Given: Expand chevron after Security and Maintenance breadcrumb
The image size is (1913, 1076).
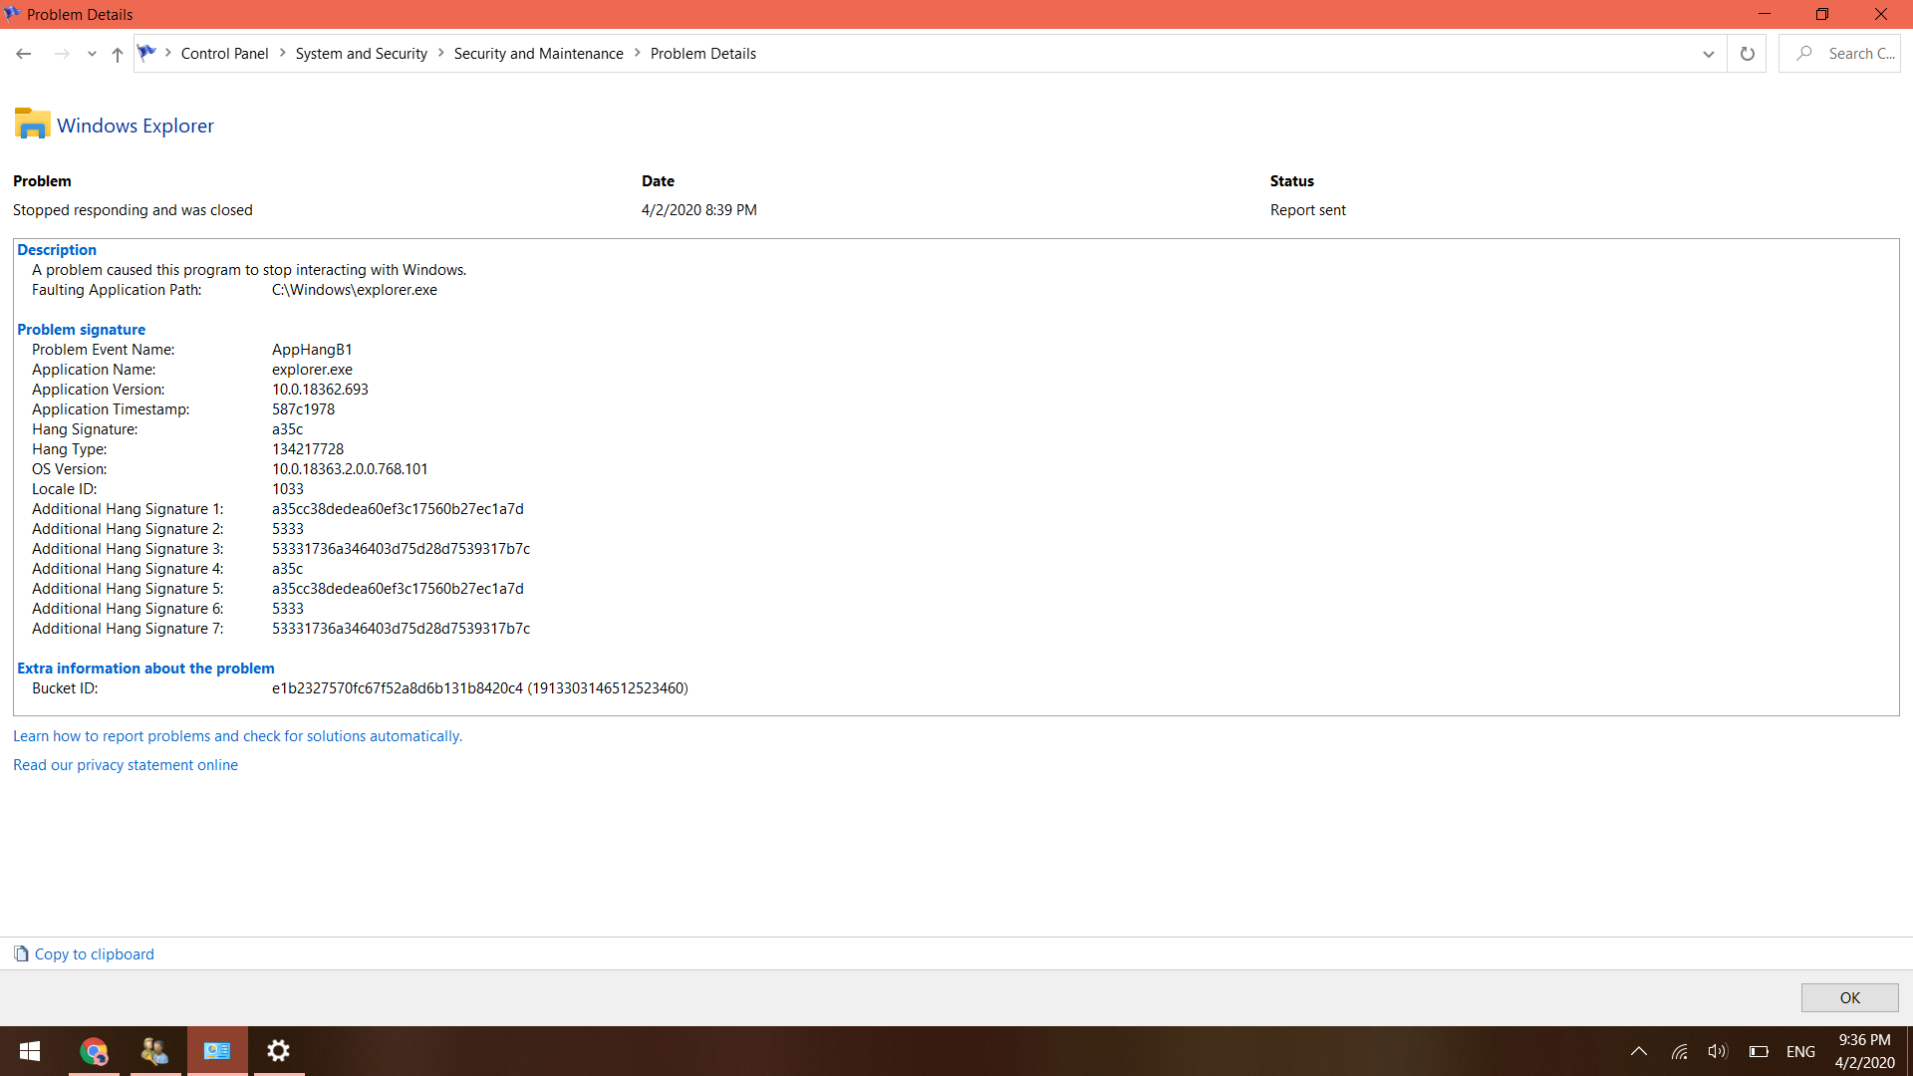Looking at the screenshot, I should coord(638,53).
